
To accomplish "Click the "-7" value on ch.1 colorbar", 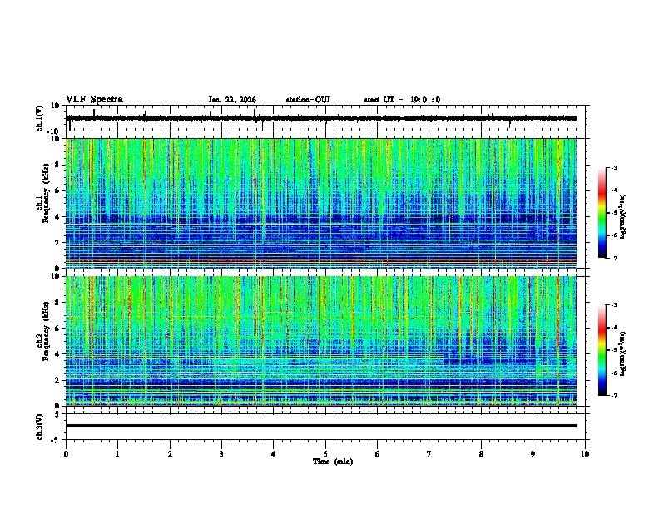I will 613,259.
